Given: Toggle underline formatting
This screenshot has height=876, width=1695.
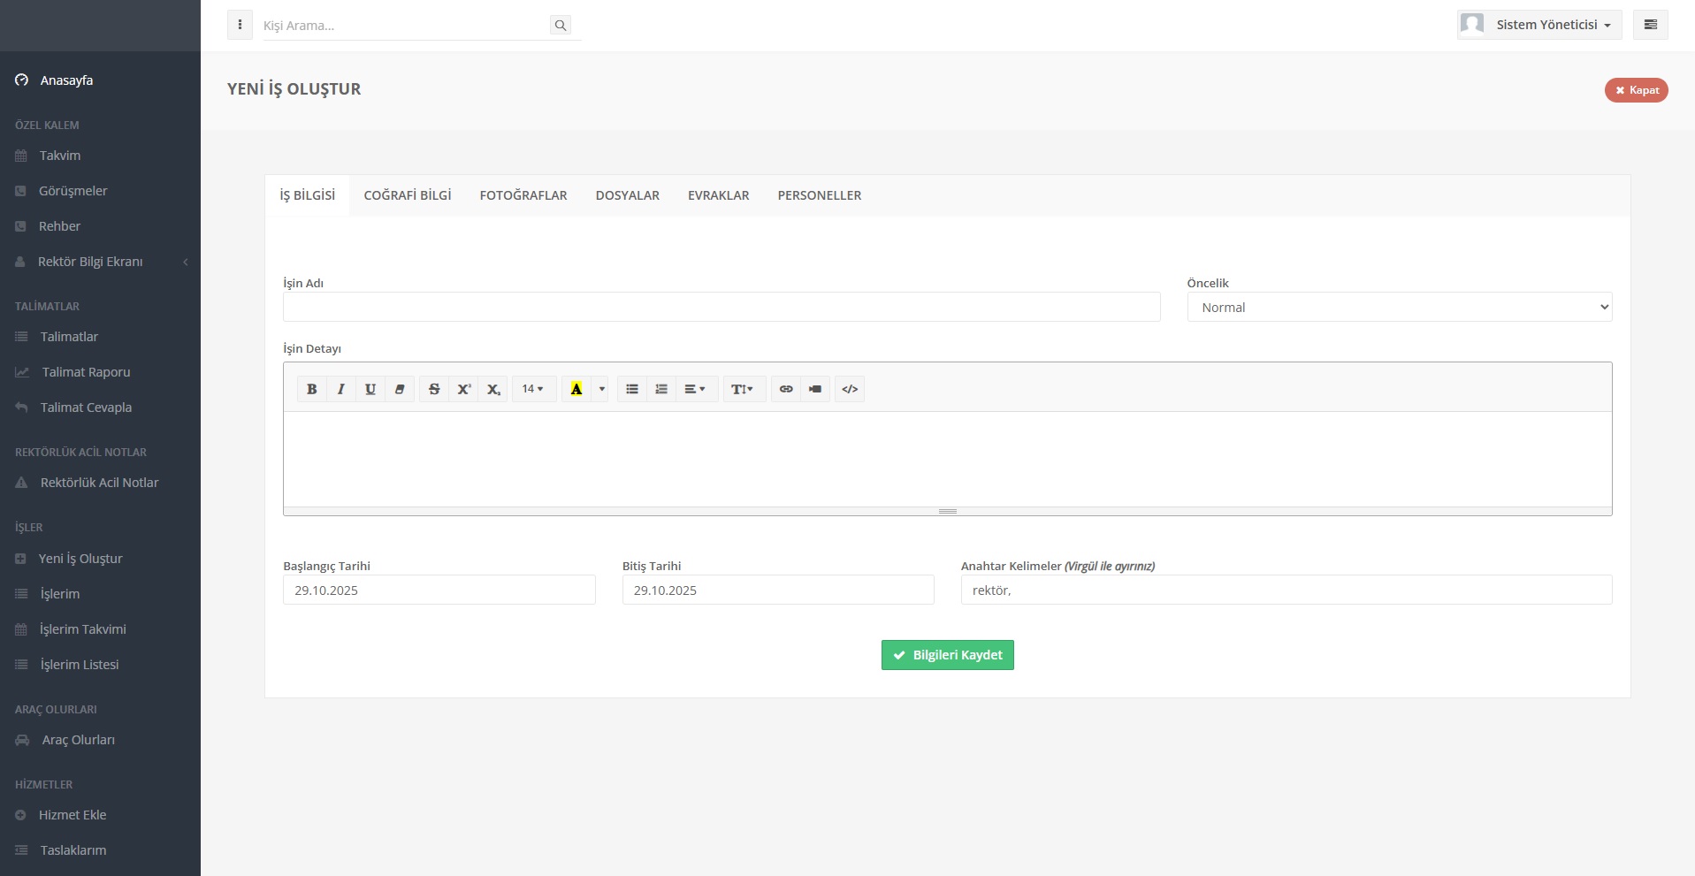Looking at the screenshot, I should click(370, 389).
